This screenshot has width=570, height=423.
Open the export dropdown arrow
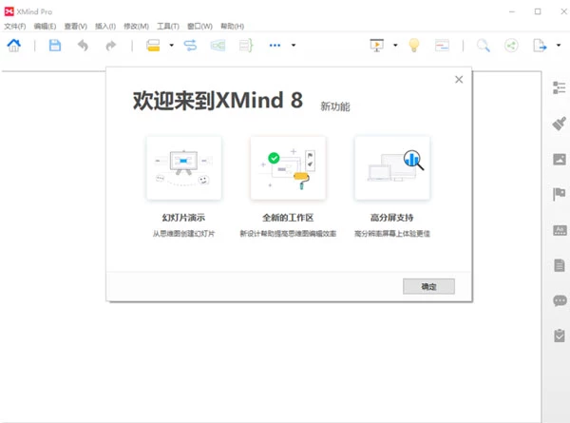(x=559, y=45)
